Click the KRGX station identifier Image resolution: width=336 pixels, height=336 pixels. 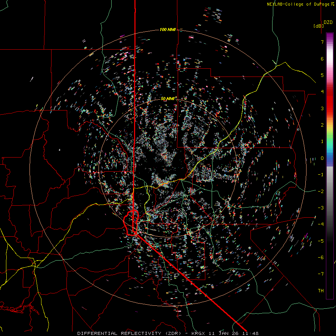pos(199,333)
